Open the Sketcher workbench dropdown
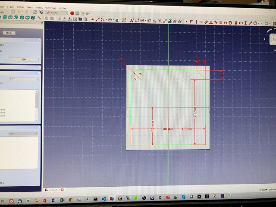This screenshot has width=276, height=207. click(56, 13)
